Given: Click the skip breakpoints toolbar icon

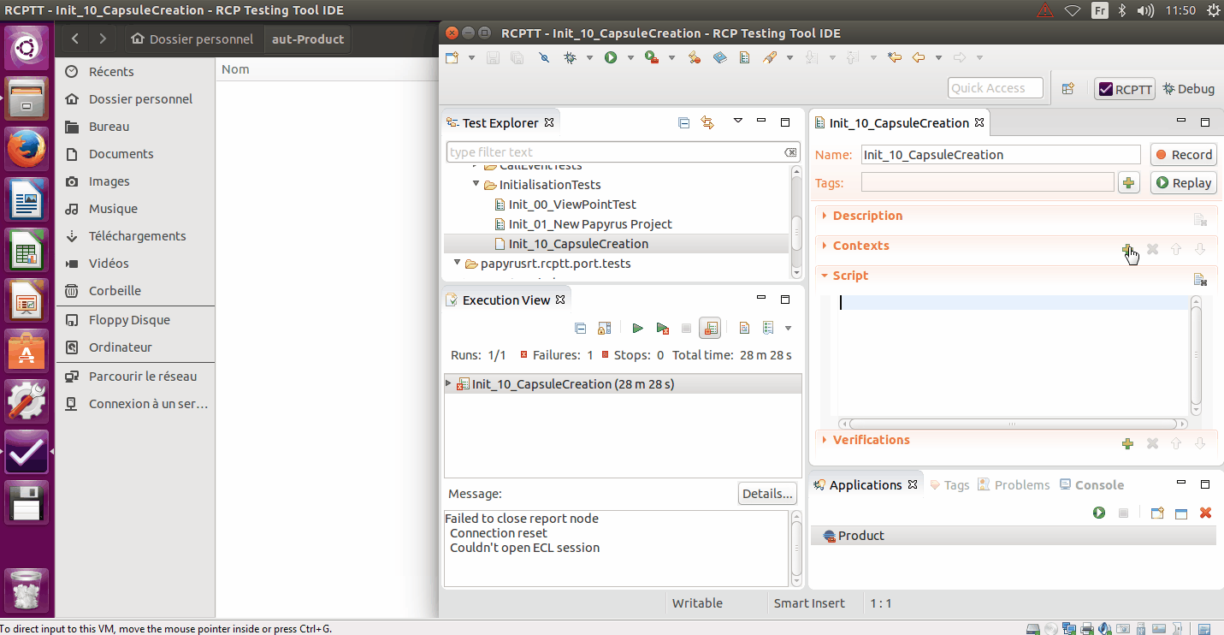Looking at the screenshot, I should (544, 58).
